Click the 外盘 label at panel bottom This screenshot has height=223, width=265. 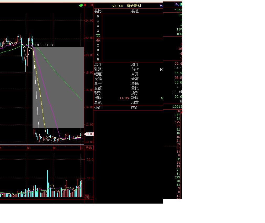(98, 107)
